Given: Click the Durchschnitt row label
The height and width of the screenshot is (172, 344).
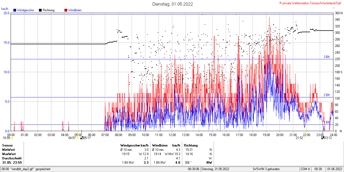Looking at the screenshot, I should point(12,158).
